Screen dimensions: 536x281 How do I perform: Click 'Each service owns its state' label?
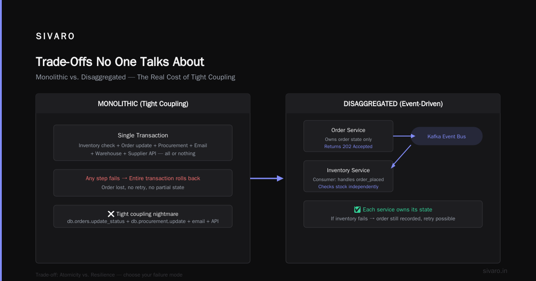398,210
